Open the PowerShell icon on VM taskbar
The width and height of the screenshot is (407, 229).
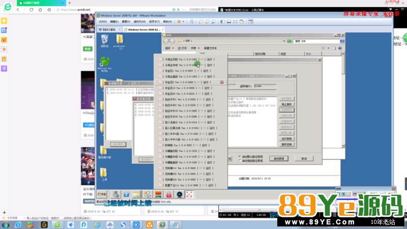126,194
